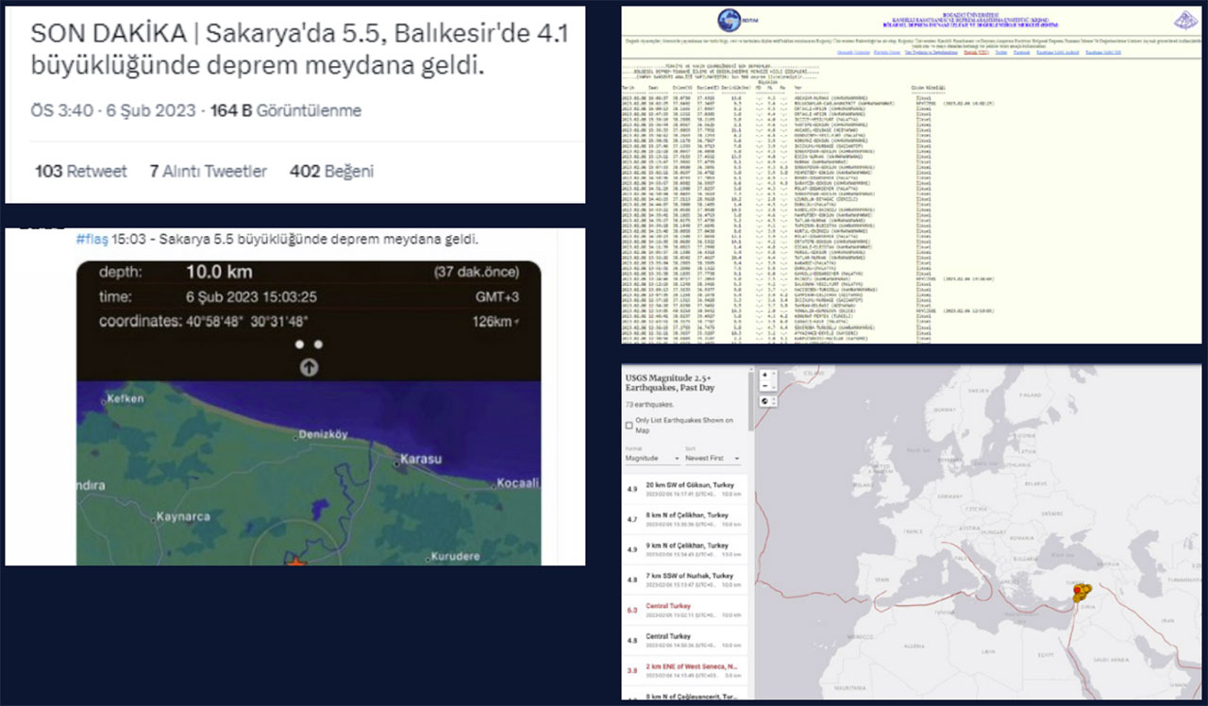
Task: Open the Format dropdown set to Magnitude
Action: (651, 458)
